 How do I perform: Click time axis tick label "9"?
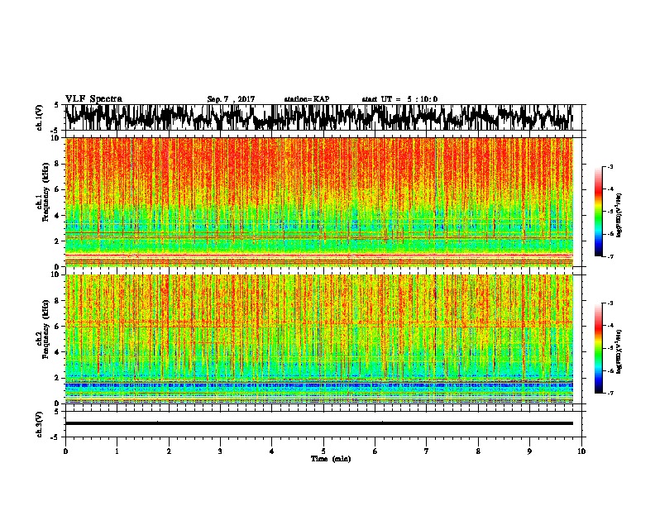point(529,451)
